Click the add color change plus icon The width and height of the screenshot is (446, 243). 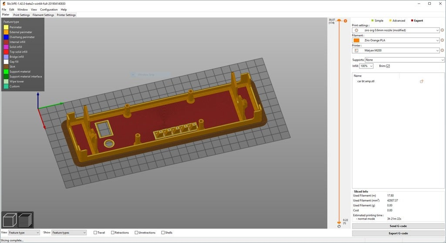point(345,20)
